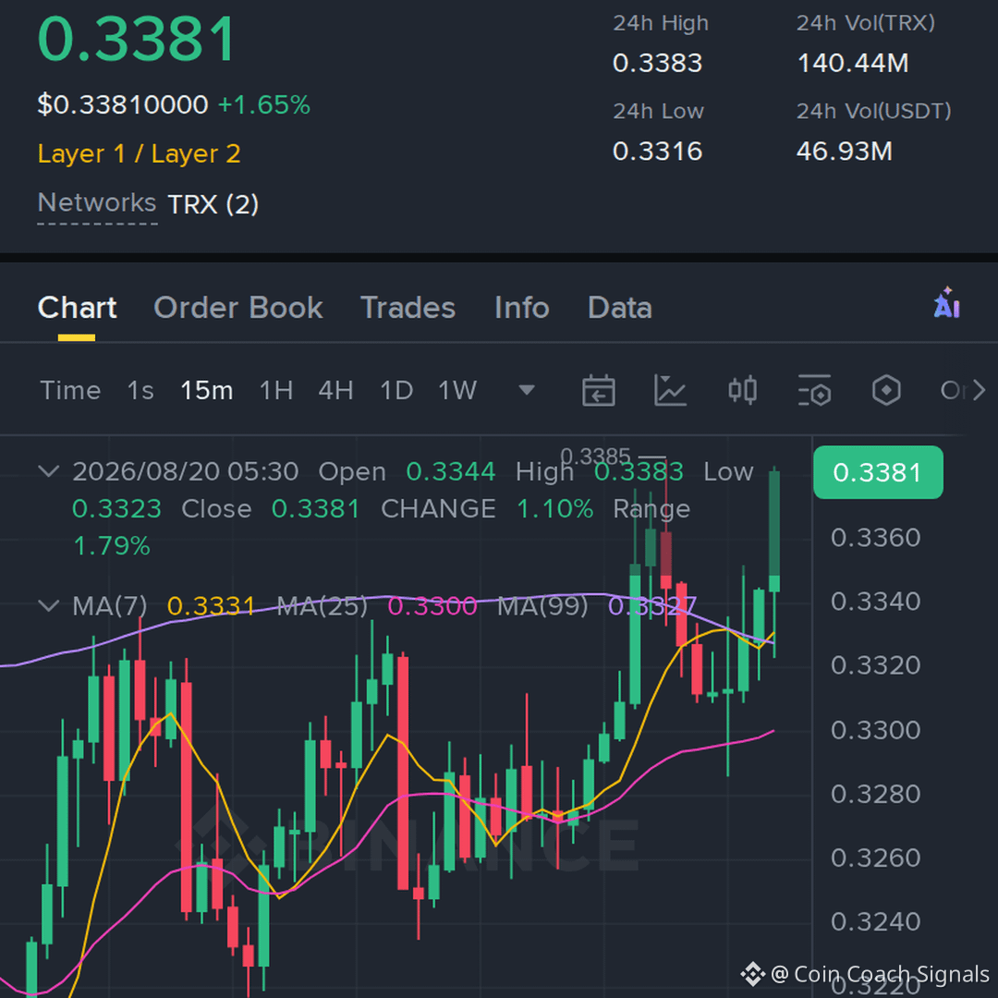This screenshot has height=998, width=998.
Task: Click the $0.33810000 USD price
Action: click(123, 104)
